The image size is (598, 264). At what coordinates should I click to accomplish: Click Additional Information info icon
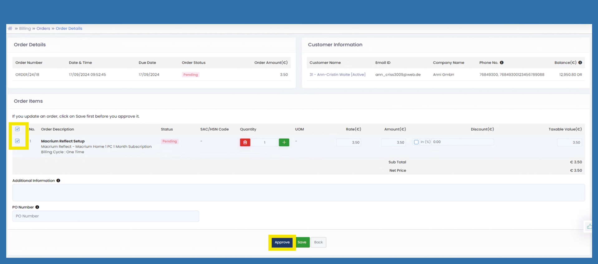pos(58,180)
